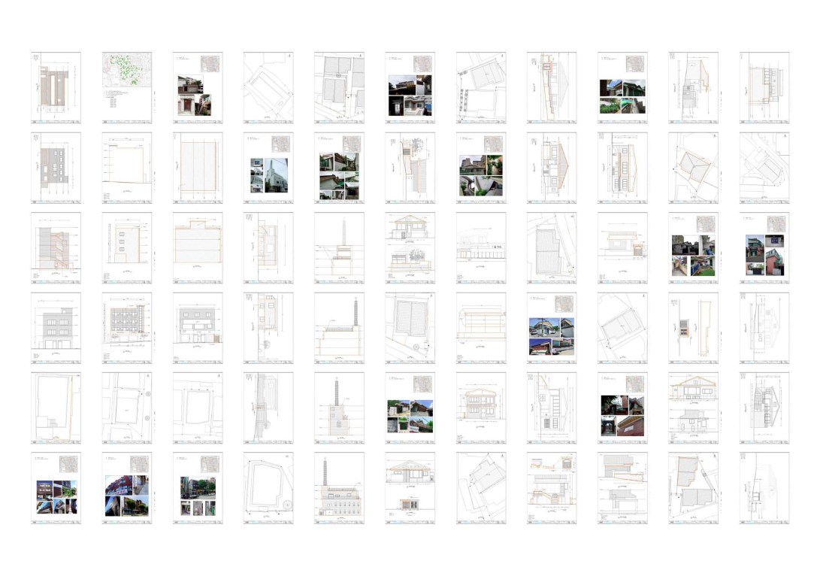Open the last photo sheet in the third row
The width and height of the screenshot is (820, 576).
click(764, 247)
